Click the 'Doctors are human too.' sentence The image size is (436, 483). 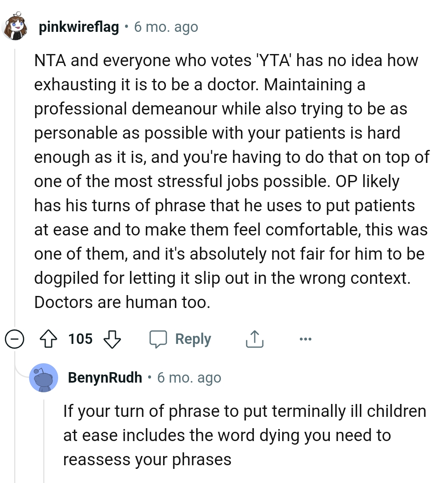click(x=122, y=302)
